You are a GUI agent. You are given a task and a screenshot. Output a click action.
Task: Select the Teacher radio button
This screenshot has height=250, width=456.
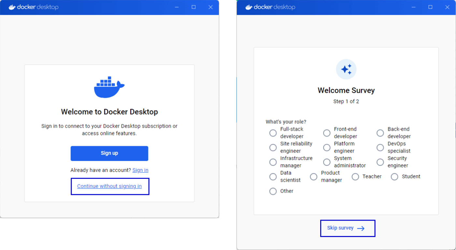click(355, 177)
